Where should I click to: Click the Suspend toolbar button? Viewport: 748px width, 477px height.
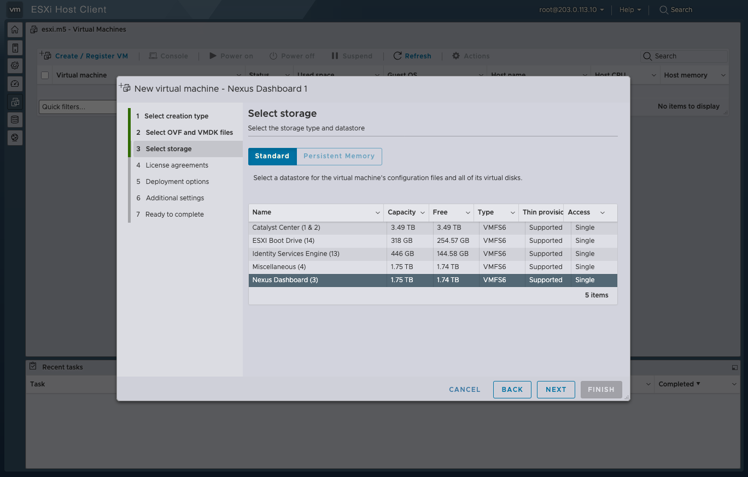tap(352, 56)
